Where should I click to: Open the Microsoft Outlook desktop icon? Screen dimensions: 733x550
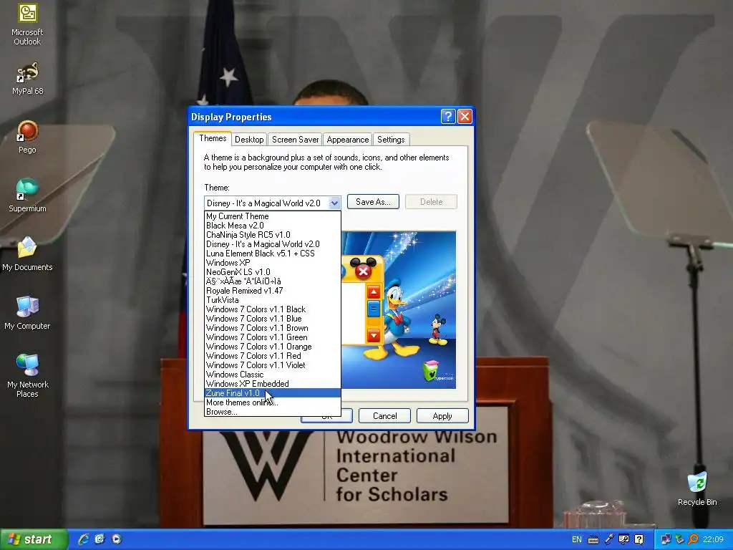click(x=27, y=24)
